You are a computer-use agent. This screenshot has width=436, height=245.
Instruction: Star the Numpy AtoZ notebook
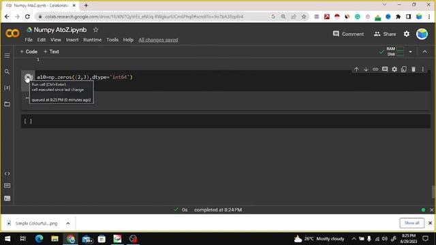pyautogui.click(x=95, y=30)
